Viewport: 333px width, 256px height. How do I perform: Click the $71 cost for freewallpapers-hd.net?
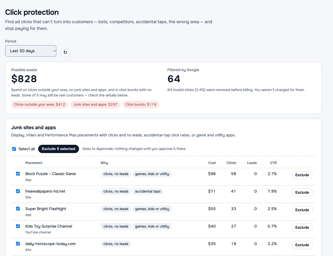pos(212,191)
